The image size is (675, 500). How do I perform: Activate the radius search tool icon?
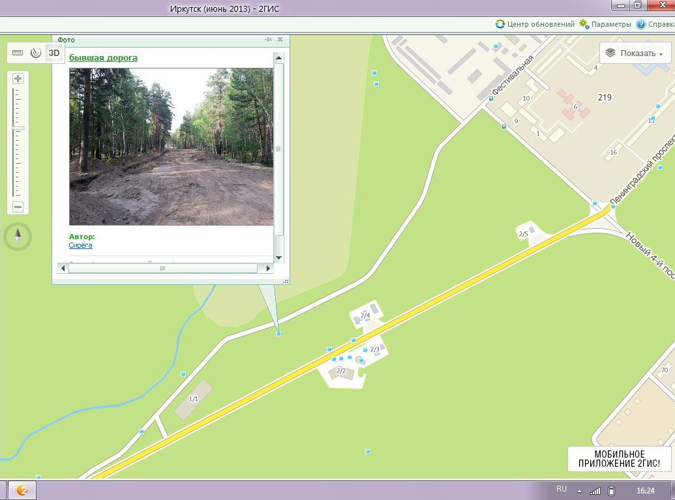pos(36,53)
